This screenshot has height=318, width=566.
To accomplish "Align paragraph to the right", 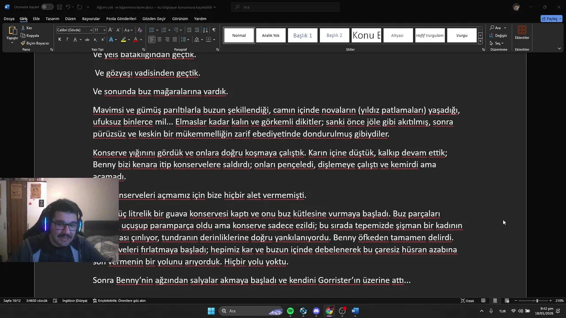I will [167, 39].
